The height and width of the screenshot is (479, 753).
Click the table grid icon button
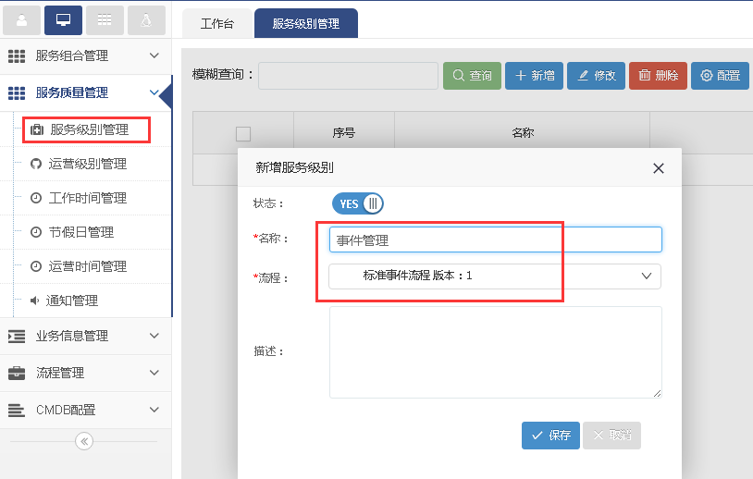105,19
